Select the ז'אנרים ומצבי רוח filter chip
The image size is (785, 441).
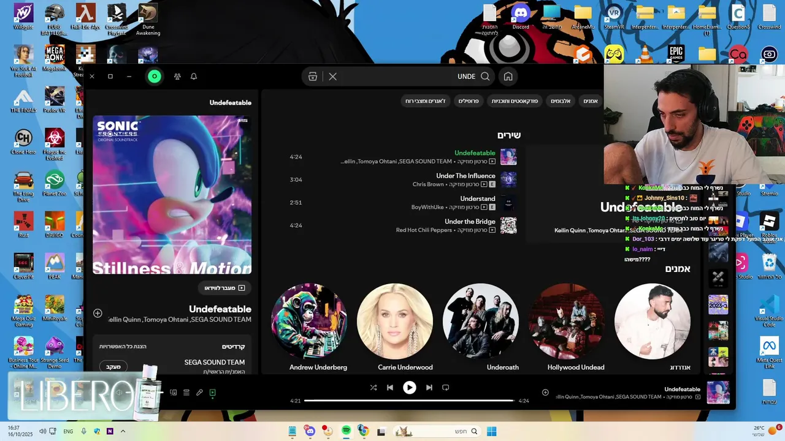coord(425,101)
